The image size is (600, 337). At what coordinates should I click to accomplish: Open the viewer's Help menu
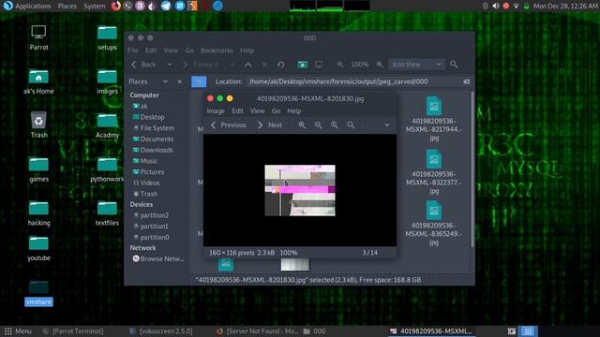[x=293, y=110]
